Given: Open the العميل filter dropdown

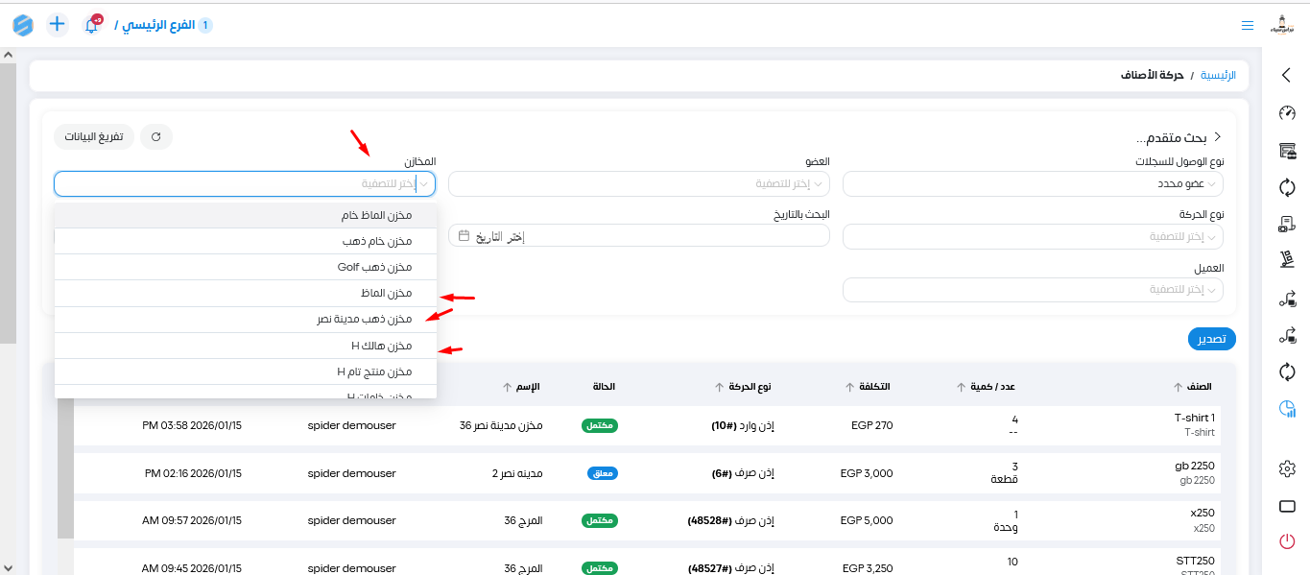Looking at the screenshot, I should pos(1033,290).
